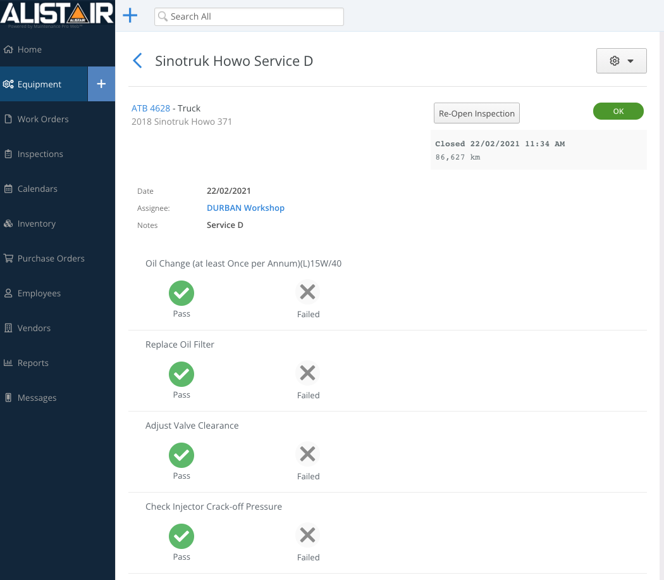
Task: Click the Messages phone icon
Action: pos(8,397)
